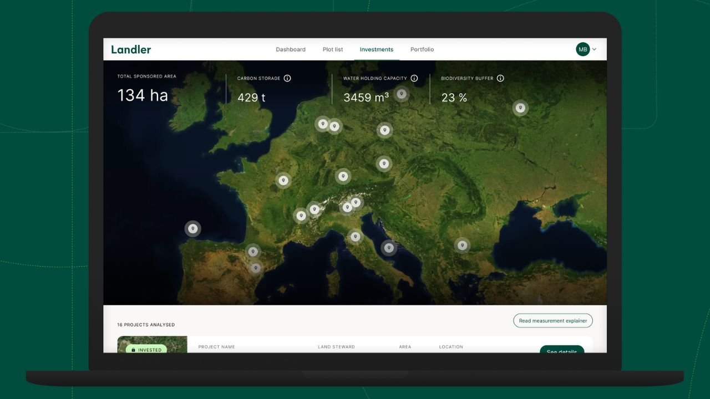Click the MB user avatar
710x399 pixels.
click(583, 49)
